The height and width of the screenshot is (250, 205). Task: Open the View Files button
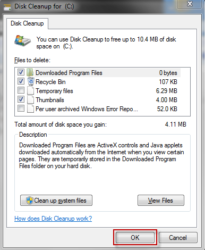[161, 201]
